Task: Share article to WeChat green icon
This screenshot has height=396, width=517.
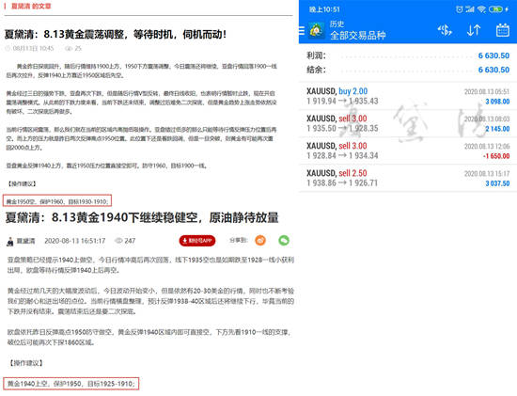Action: [x=284, y=240]
